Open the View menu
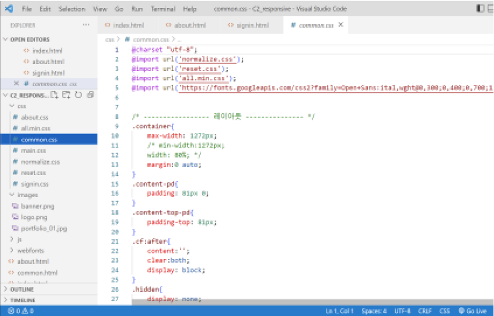The image size is (494, 316). pyautogui.click(x=100, y=9)
